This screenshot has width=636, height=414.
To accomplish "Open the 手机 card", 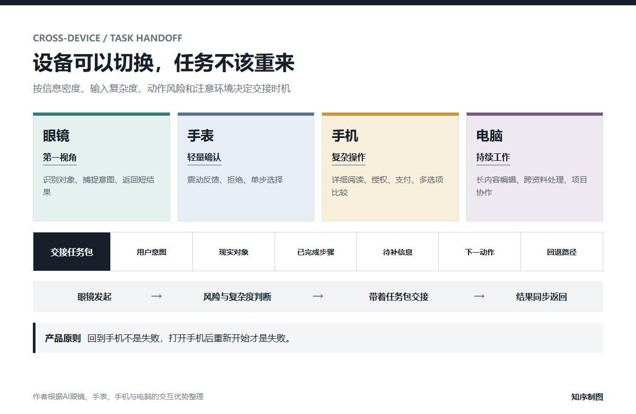I will coord(390,167).
